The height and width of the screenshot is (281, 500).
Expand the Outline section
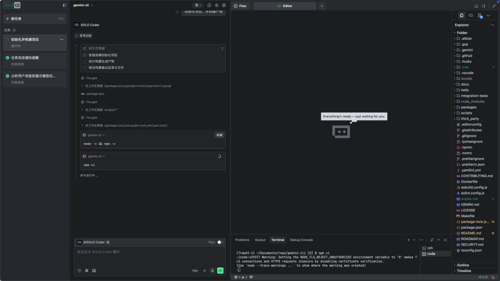462,265
